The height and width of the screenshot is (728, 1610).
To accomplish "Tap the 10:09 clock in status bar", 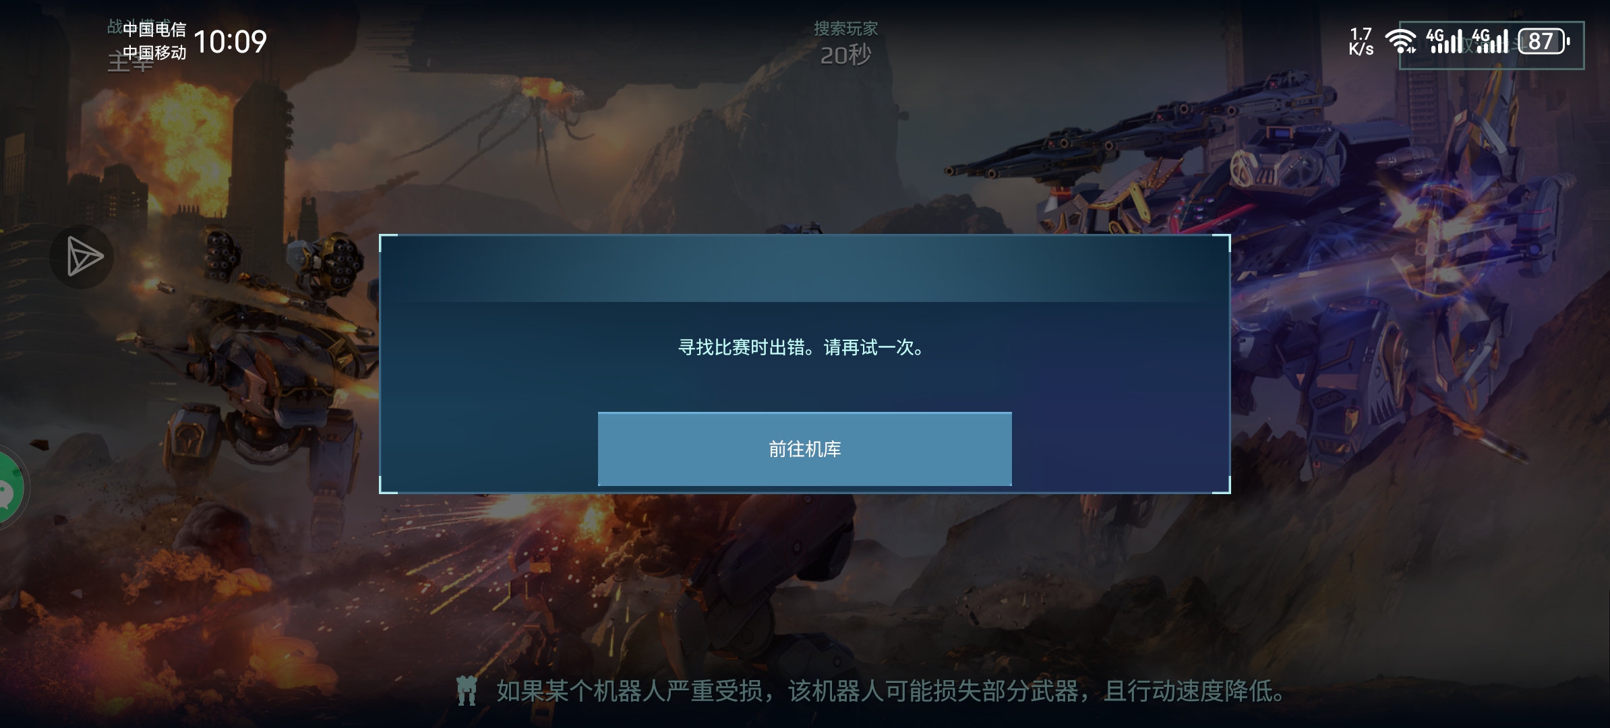I will [230, 42].
